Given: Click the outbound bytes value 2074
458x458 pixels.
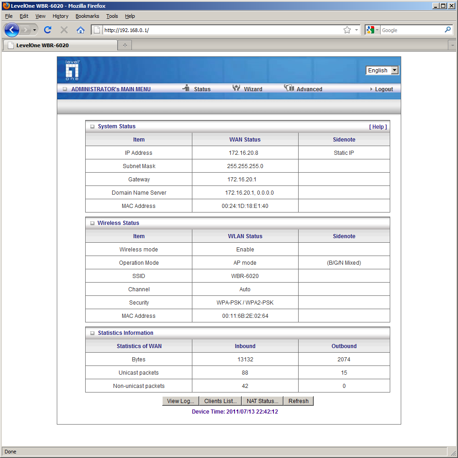Looking at the screenshot, I should point(344,359).
